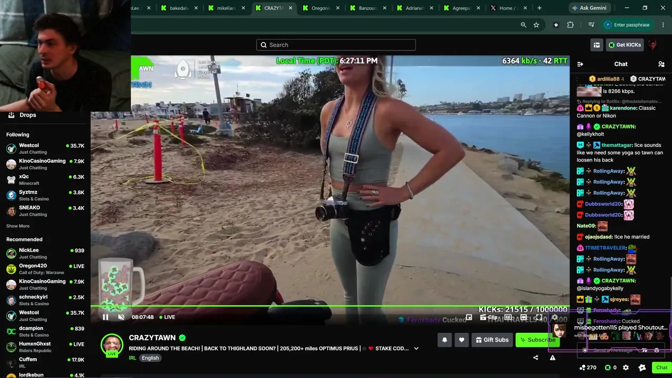The width and height of the screenshot is (672, 378).
Task: Report the stream with warning icon
Action: point(552,358)
